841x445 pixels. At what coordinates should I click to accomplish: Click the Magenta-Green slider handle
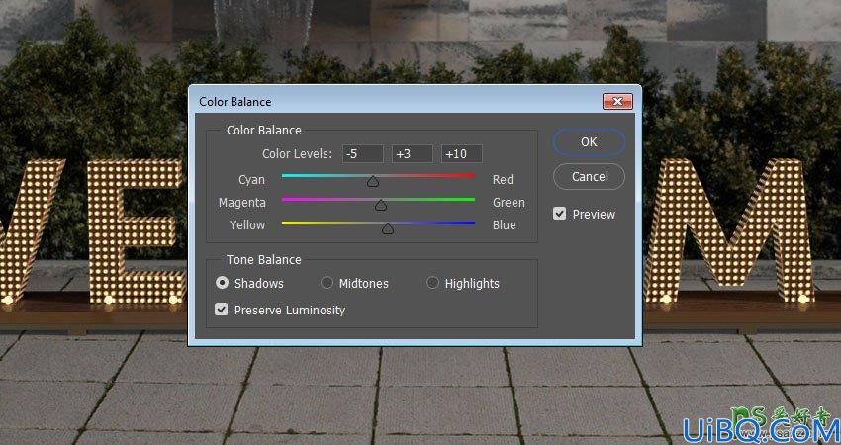(380, 205)
